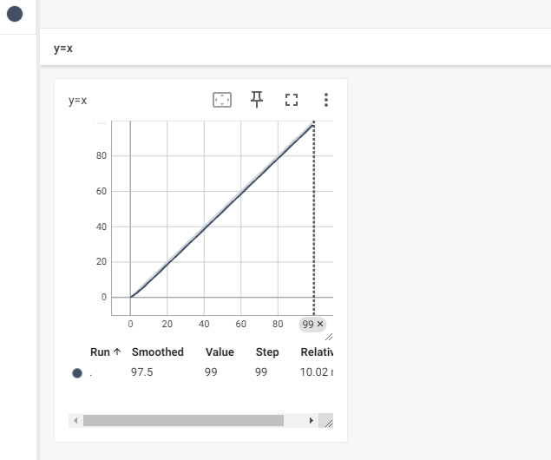
Task: Click the Relative column header
Action: [317, 352]
